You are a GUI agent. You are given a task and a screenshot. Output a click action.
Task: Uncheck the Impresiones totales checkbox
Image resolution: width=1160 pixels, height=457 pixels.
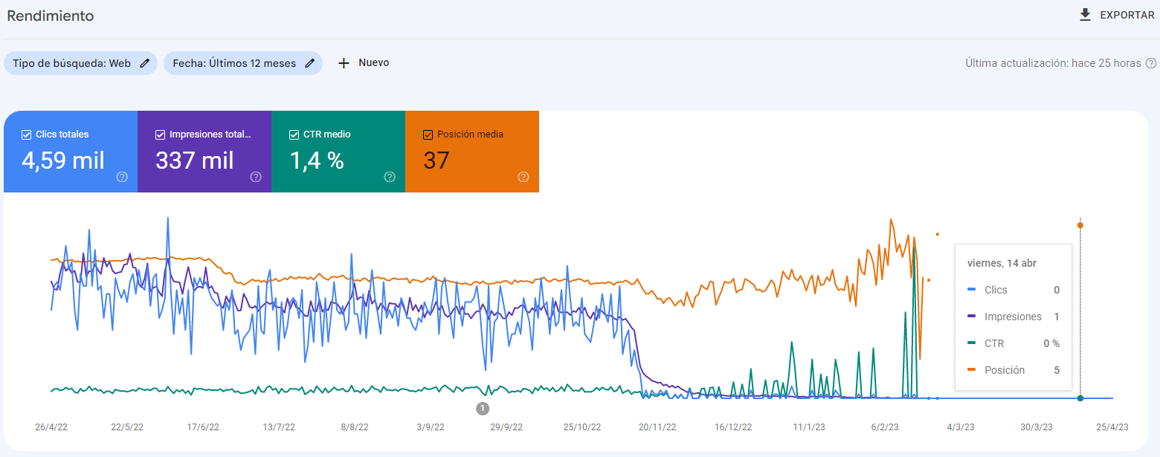point(160,134)
